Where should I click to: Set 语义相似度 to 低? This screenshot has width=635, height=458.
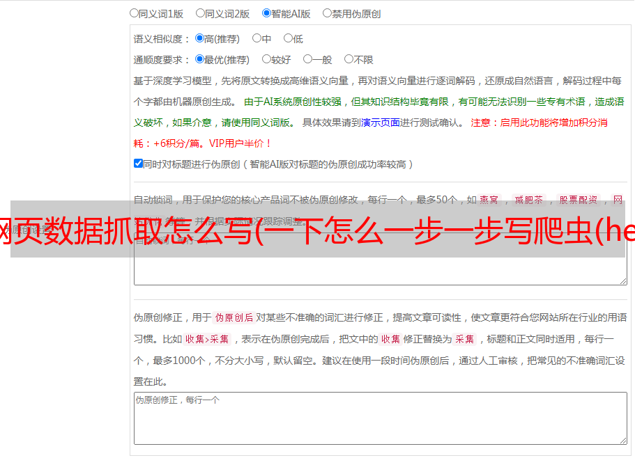tap(288, 38)
